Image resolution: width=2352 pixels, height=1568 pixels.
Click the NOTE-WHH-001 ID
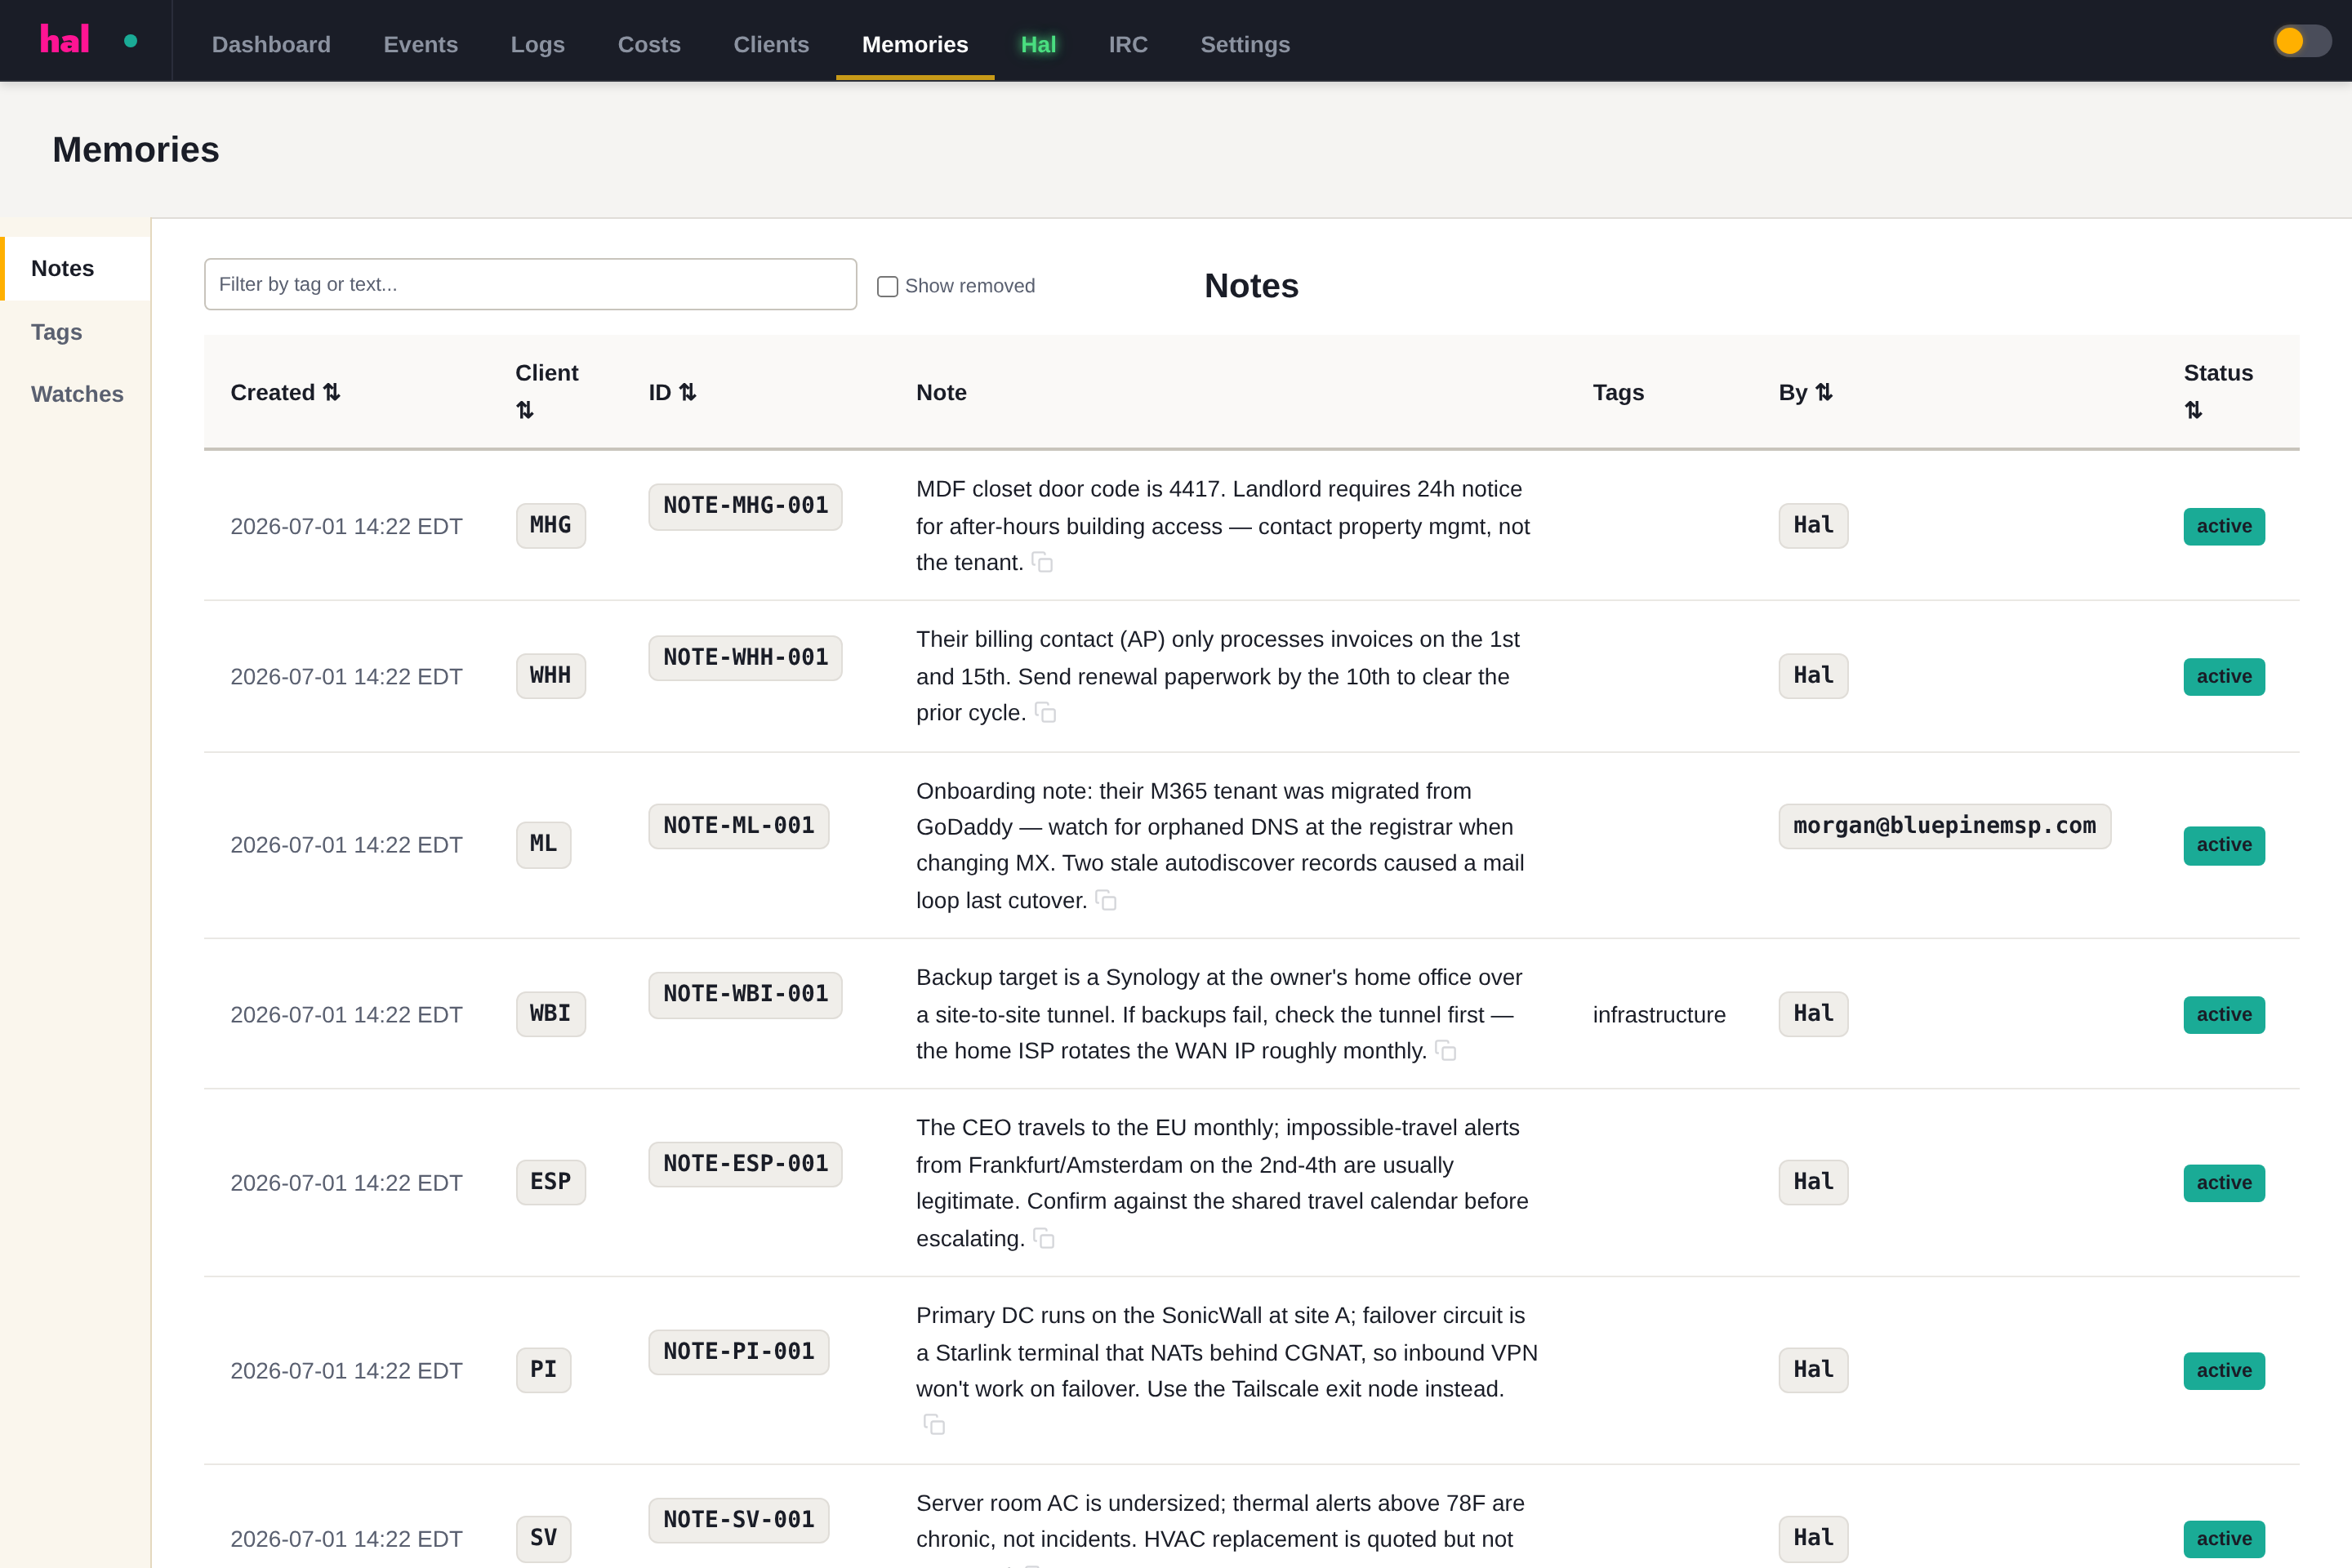745,657
